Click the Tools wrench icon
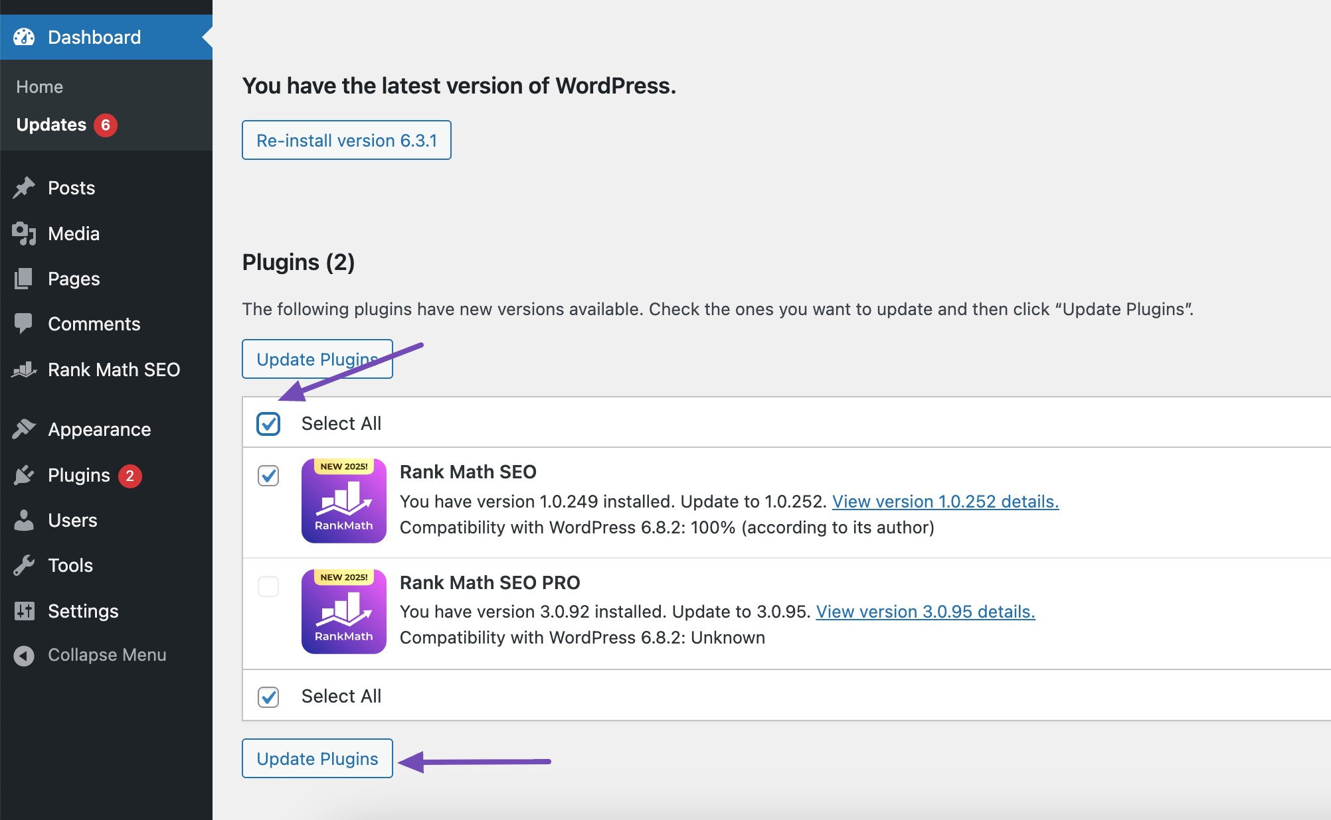Image resolution: width=1331 pixels, height=820 pixels. pyautogui.click(x=24, y=565)
